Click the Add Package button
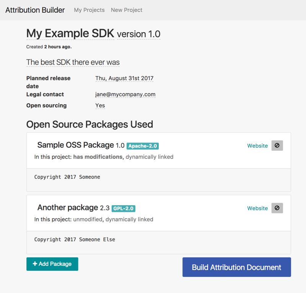This screenshot has width=306, height=293. 52,264
